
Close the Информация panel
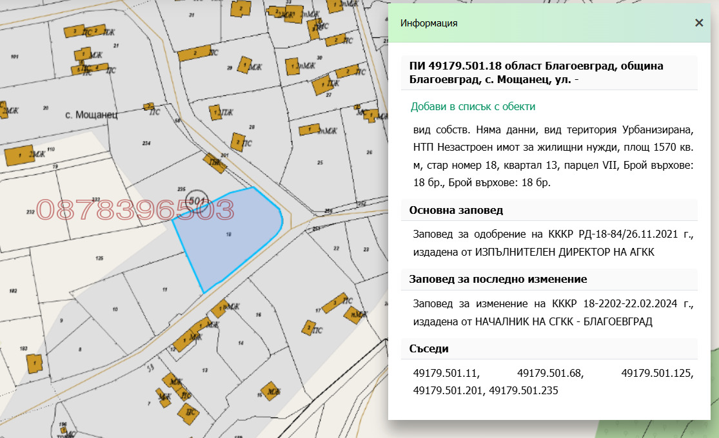698,23
